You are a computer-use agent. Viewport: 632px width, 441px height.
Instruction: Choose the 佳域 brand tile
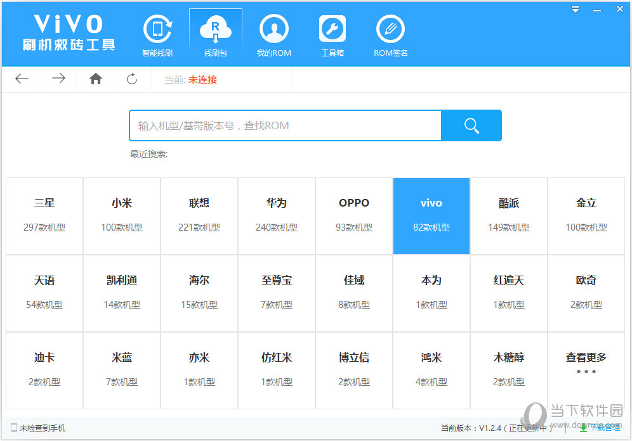[x=354, y=293]
